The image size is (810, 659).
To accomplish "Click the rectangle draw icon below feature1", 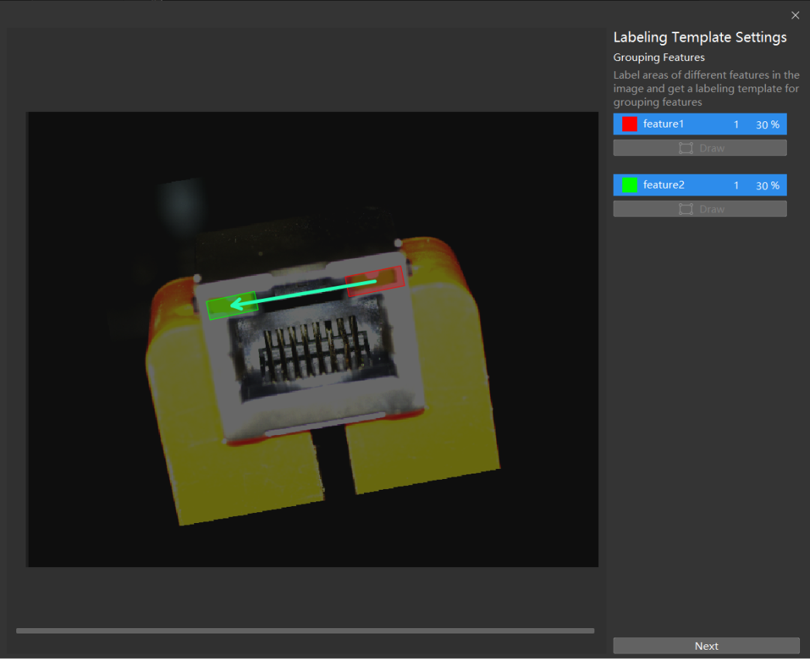I will coord(686,148).
